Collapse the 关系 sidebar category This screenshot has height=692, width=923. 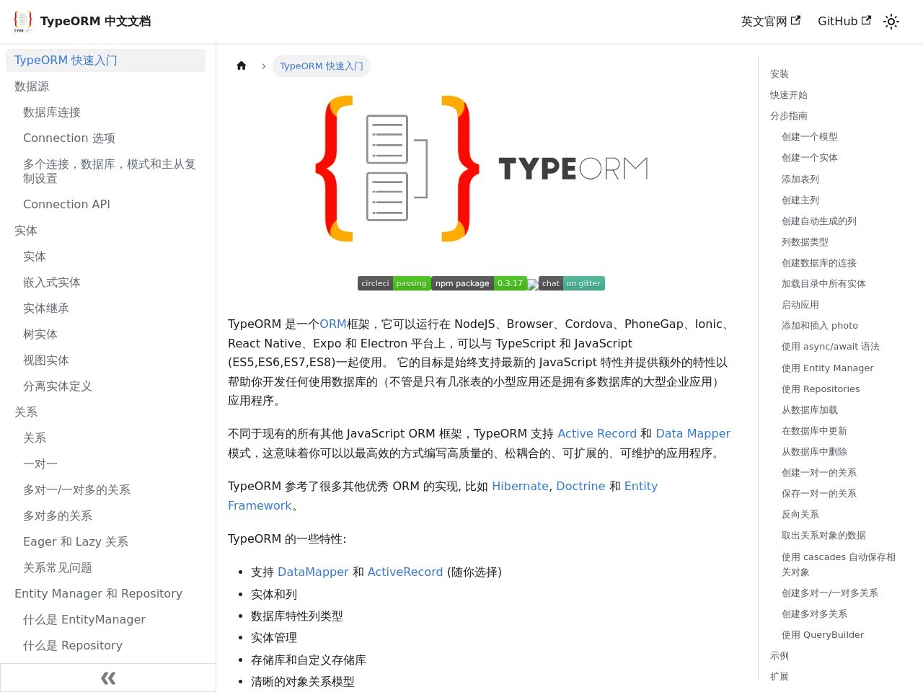pyautogui.click(x=26, y=412)
